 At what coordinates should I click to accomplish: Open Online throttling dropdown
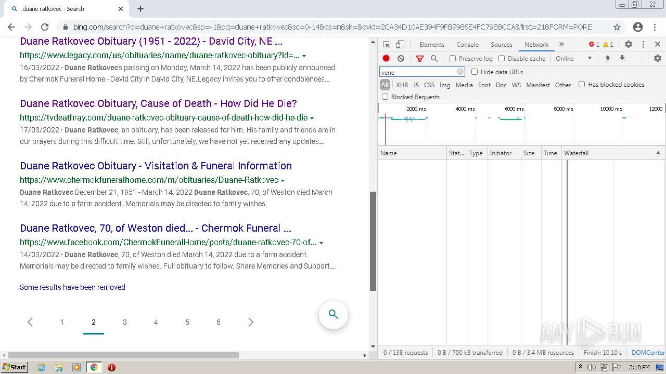click(574, 58)
